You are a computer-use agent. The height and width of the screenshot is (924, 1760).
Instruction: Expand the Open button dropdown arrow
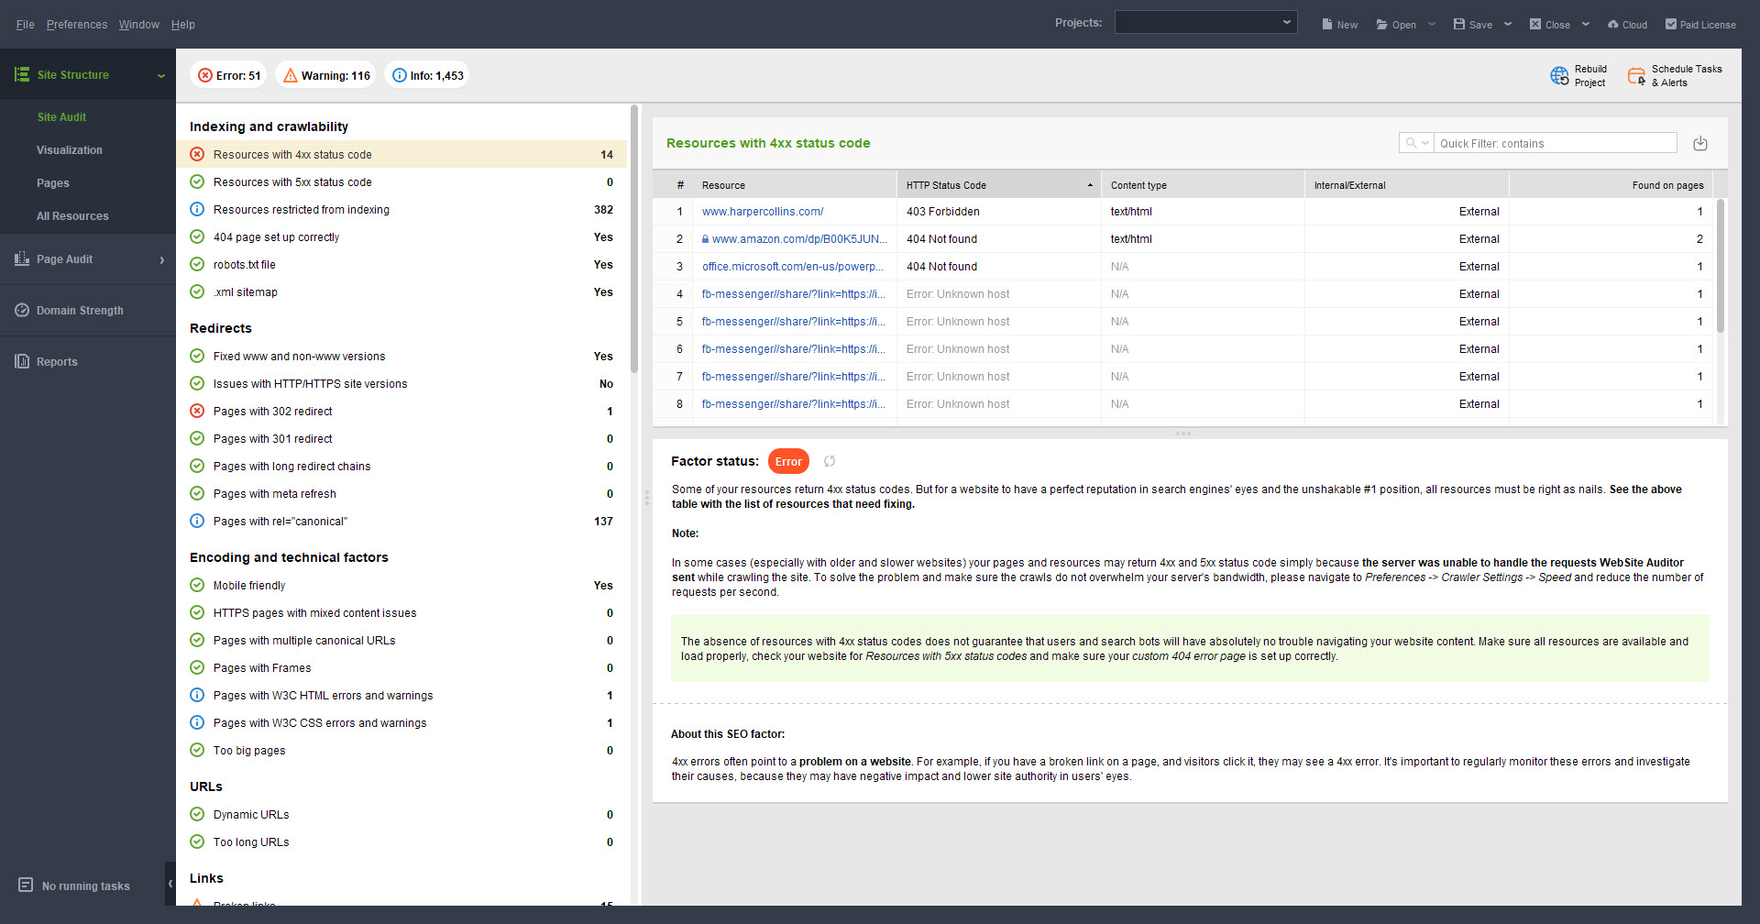[x=1432, y=25]
